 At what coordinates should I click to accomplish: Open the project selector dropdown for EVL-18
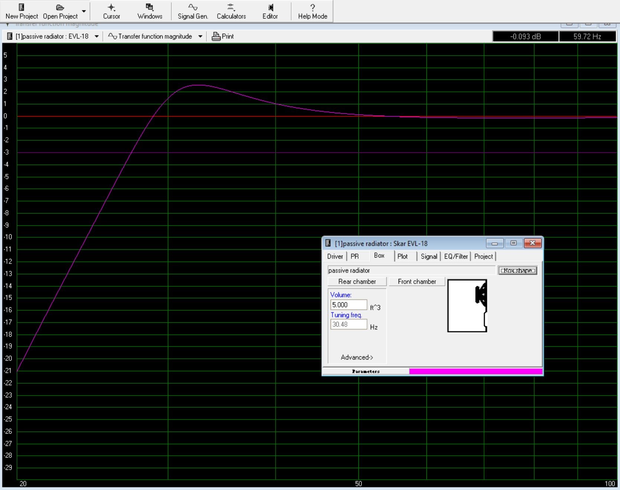(x=97, y=36)
